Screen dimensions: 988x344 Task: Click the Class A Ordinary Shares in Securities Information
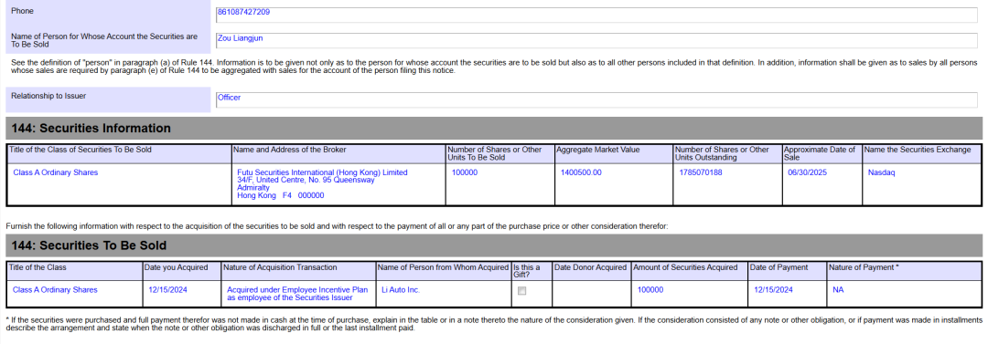[56, 172]
